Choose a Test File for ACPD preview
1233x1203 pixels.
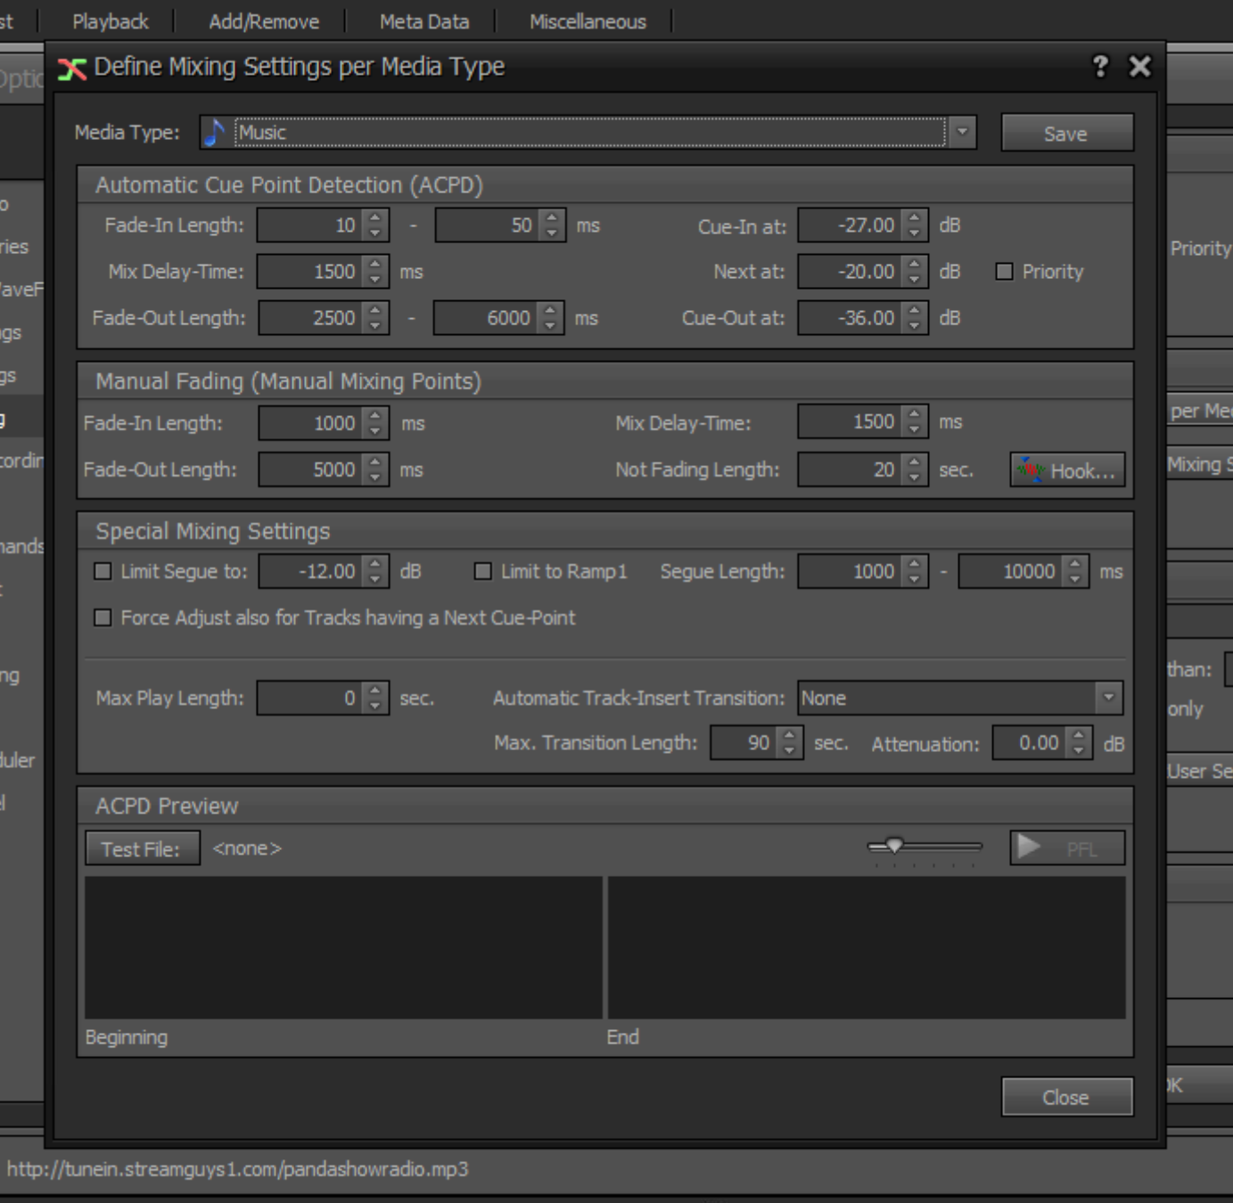(x=143, y=848)
